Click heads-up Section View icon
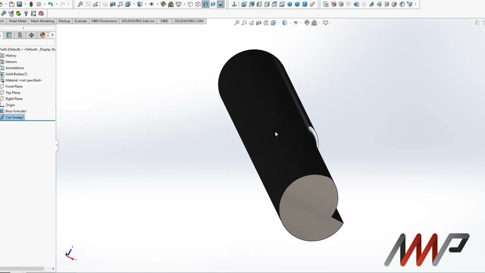This screenshot has height=273, width=485. (259, 23)
